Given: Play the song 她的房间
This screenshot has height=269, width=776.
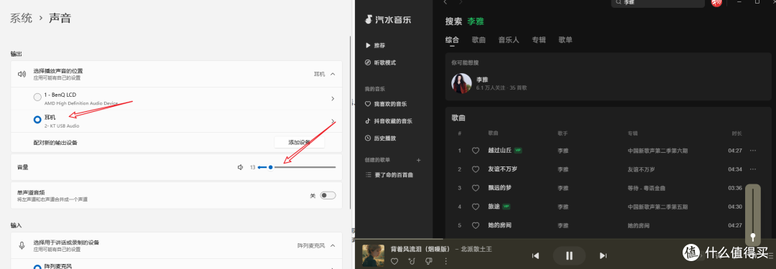Looking at the screenshot, I should (x=499, y=225).
